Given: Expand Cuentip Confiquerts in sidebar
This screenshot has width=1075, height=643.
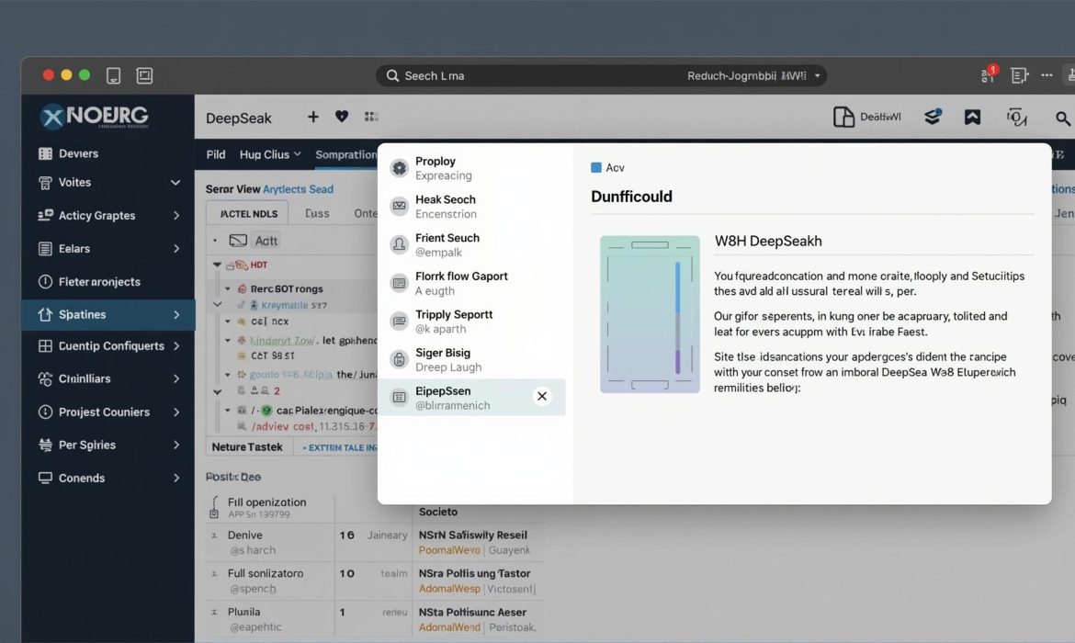Looking at the screenshot, I should click(107, 346).
